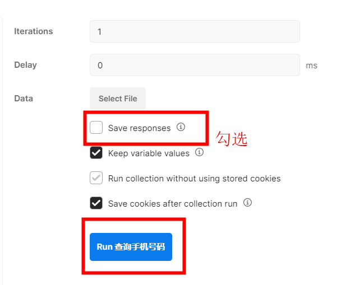Click the Data field label
Image resolution: width=360 pixels, height=285 pixels.
(24, 99)
